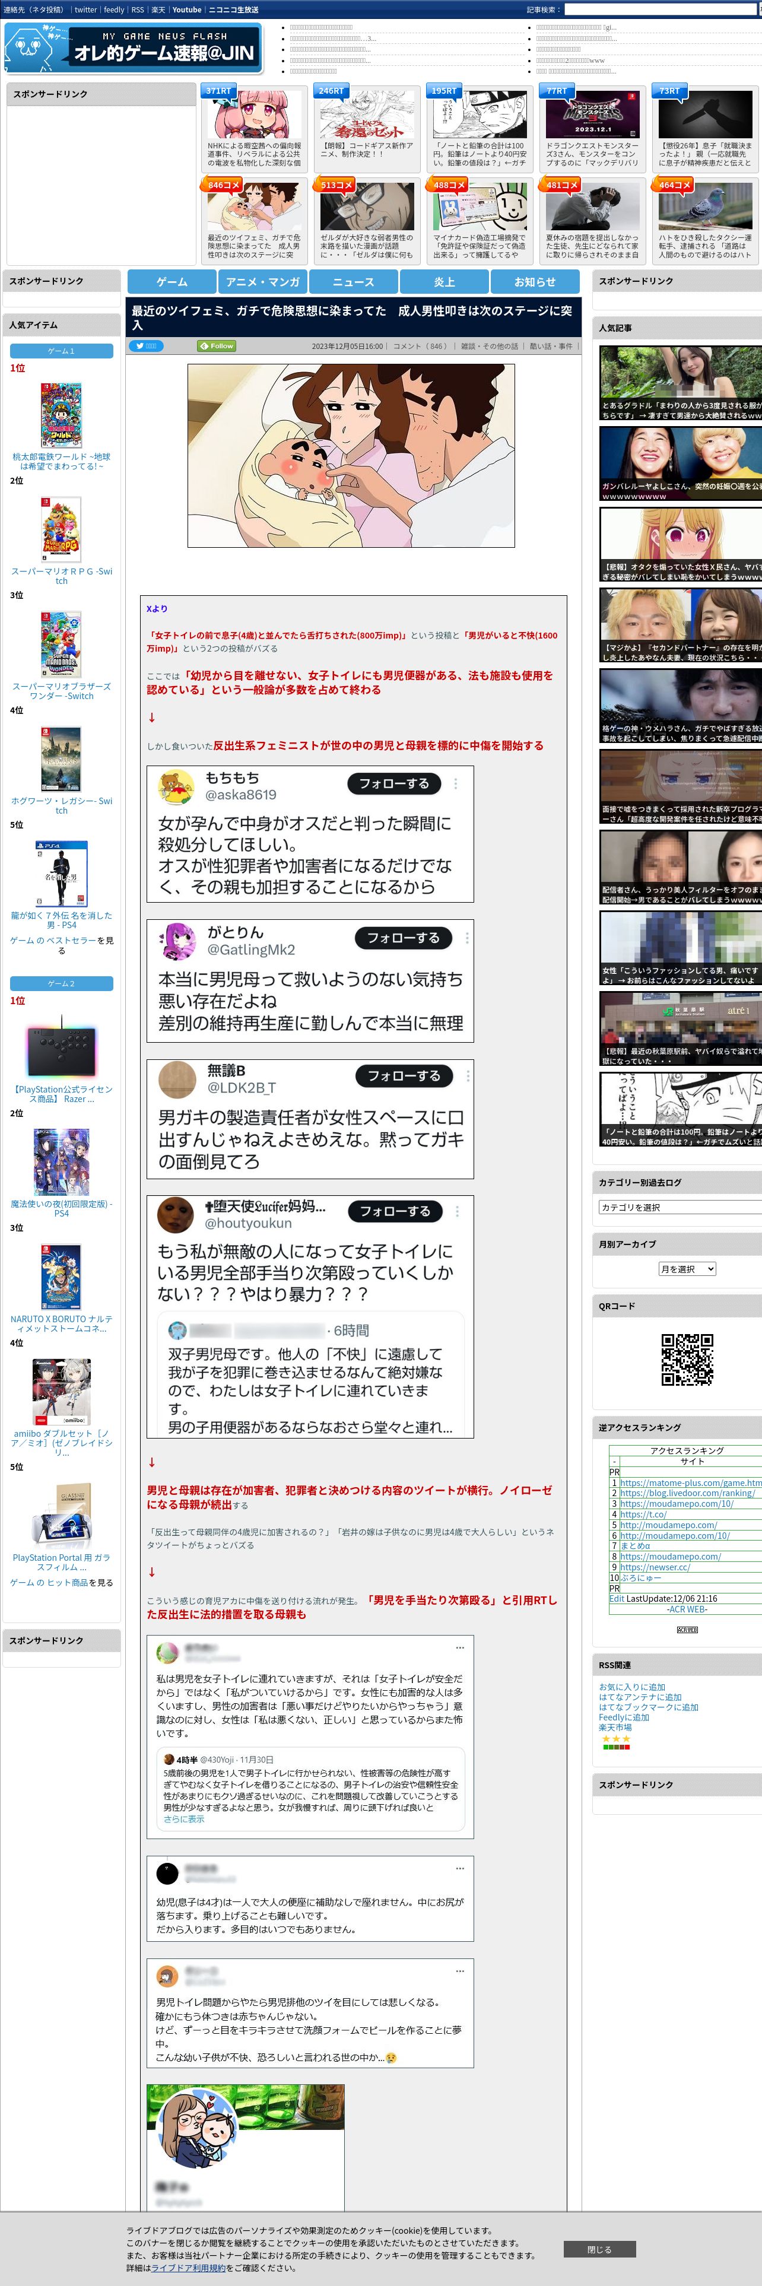Switch to the ゲーム tab
762x2286 pixels.
[x=172, y=282]
